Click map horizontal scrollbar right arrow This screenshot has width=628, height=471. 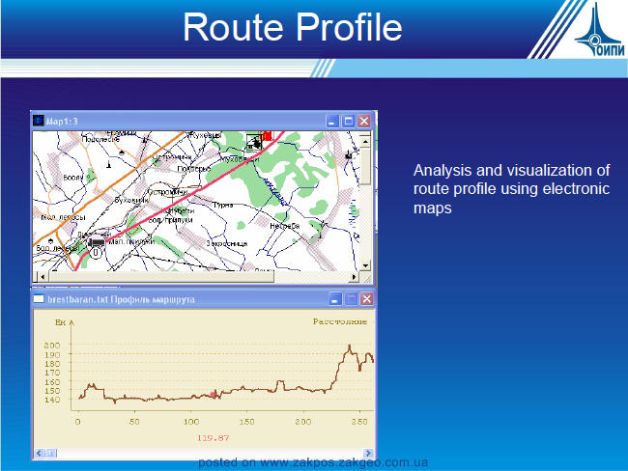354,276
